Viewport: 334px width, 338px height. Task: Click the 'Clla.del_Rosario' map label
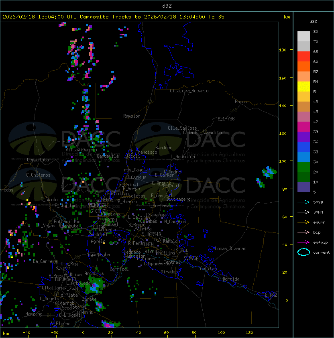(189, 91)
